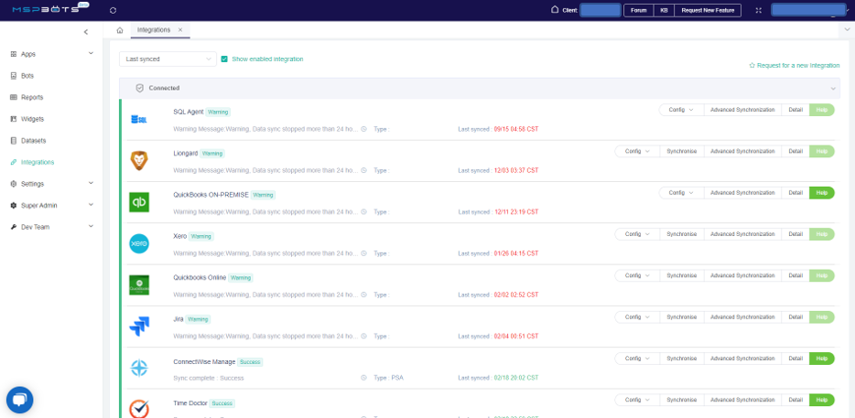Screen dimensions: 855x418
Task: Click the Jira logo
Action: [x=139, y=327]
